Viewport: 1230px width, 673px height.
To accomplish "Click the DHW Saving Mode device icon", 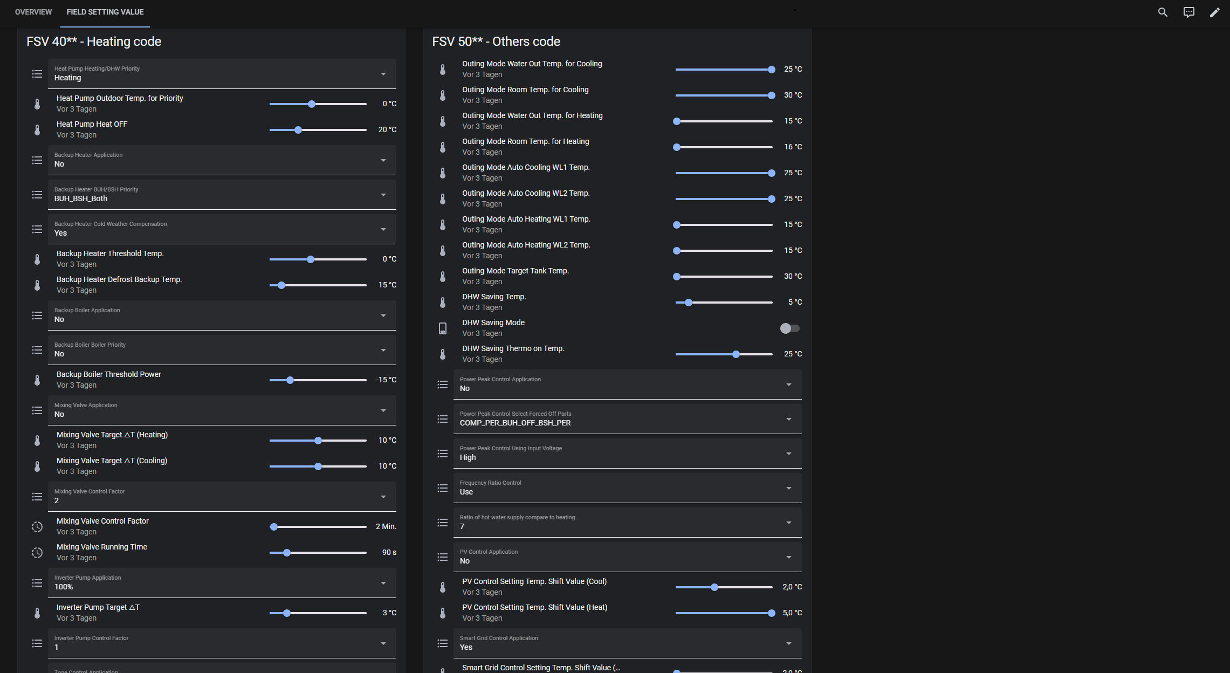I will [443, 328].
